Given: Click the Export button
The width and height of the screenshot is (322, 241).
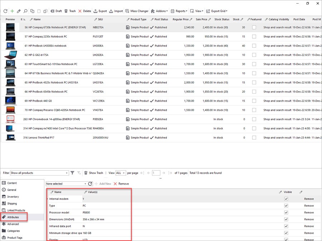Looking at the screenshot, I should pos(100,11).
